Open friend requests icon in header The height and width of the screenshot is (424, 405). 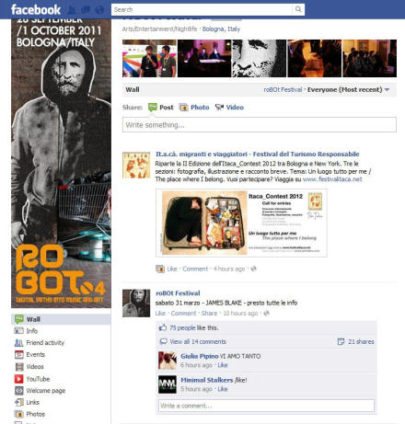coord(72,10)
